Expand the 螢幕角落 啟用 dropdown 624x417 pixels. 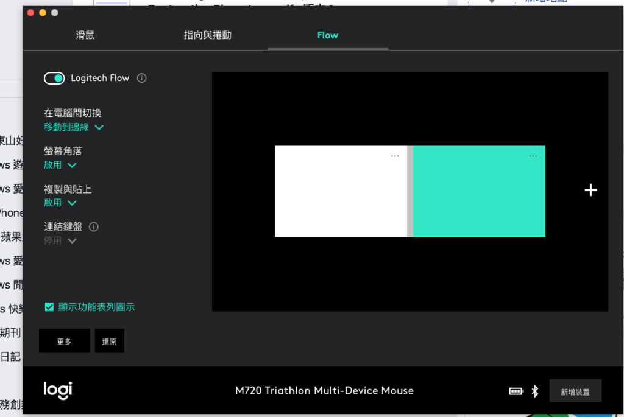pyautogui.click(x=60, y=165)
